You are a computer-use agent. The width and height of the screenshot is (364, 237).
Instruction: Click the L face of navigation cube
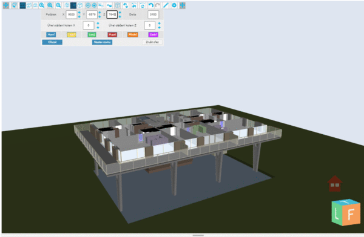(x=337, y=213)
